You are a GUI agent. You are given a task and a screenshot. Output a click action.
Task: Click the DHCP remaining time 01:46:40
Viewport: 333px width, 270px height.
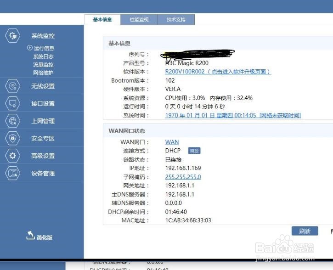176,212
